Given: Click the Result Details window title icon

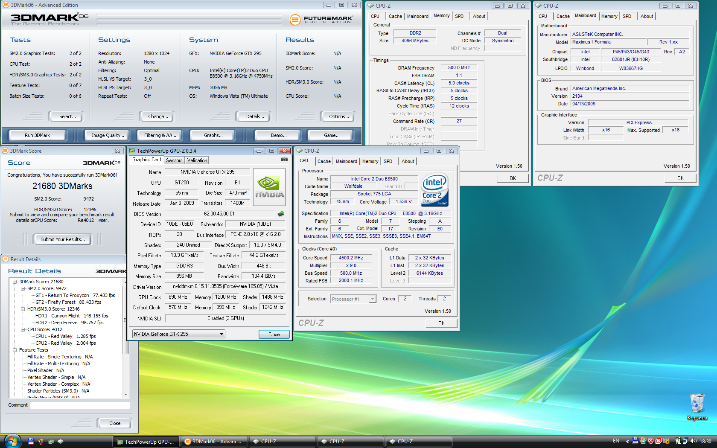Looking at the screenshot, I should (x=6, y=259).
